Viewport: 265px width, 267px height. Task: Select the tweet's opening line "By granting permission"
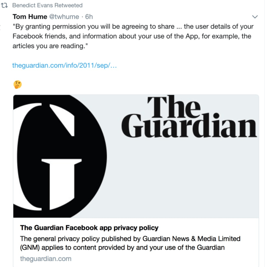(x=48, y=26)
